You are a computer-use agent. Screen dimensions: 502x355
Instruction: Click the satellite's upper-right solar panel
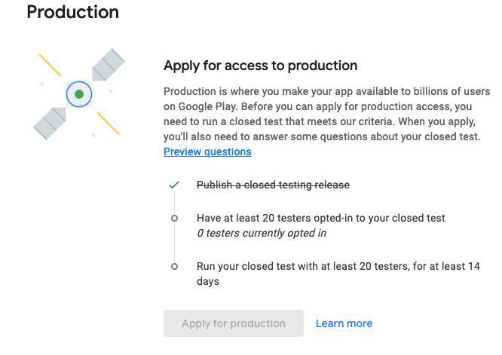coord(109,64)
